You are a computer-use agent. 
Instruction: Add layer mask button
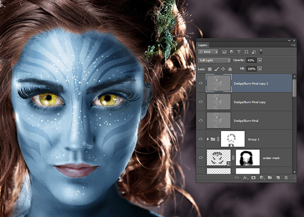click(253, 178)
